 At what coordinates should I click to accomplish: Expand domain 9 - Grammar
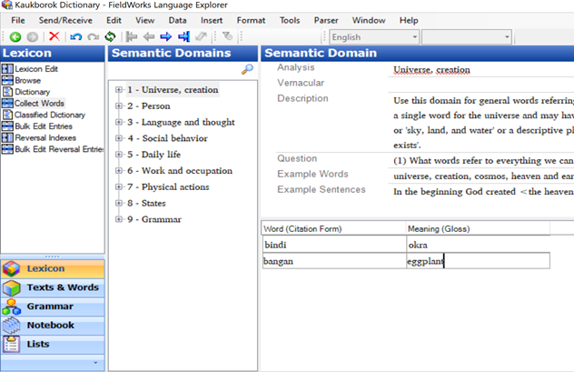point(119,219)
